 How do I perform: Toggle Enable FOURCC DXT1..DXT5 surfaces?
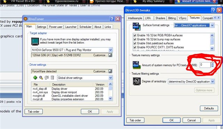click(x=135, y=47)
